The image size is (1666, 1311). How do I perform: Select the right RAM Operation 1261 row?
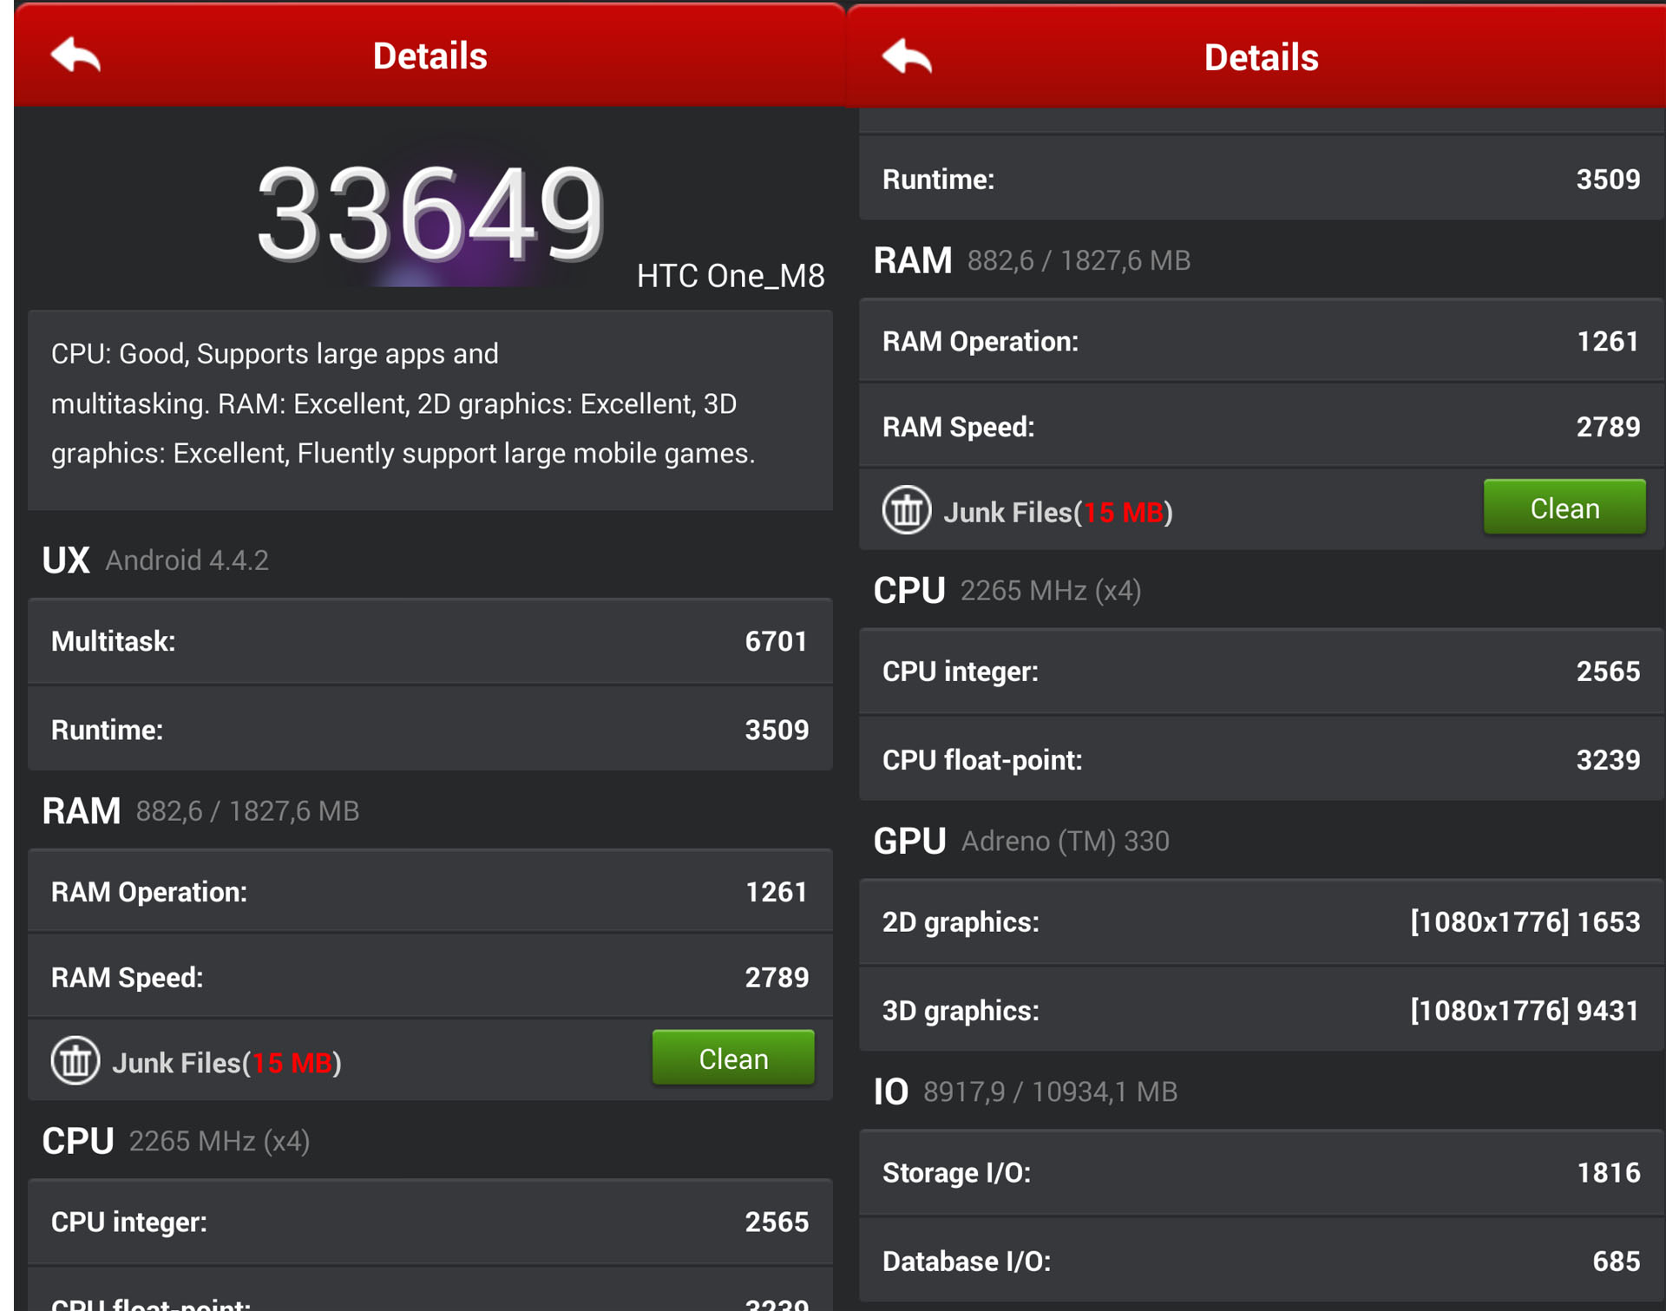pos(1262,341)
